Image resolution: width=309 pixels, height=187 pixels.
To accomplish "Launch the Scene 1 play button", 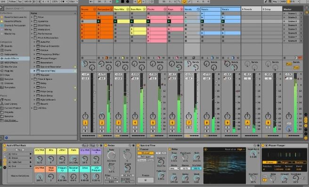I will click(x=285, y=13).
